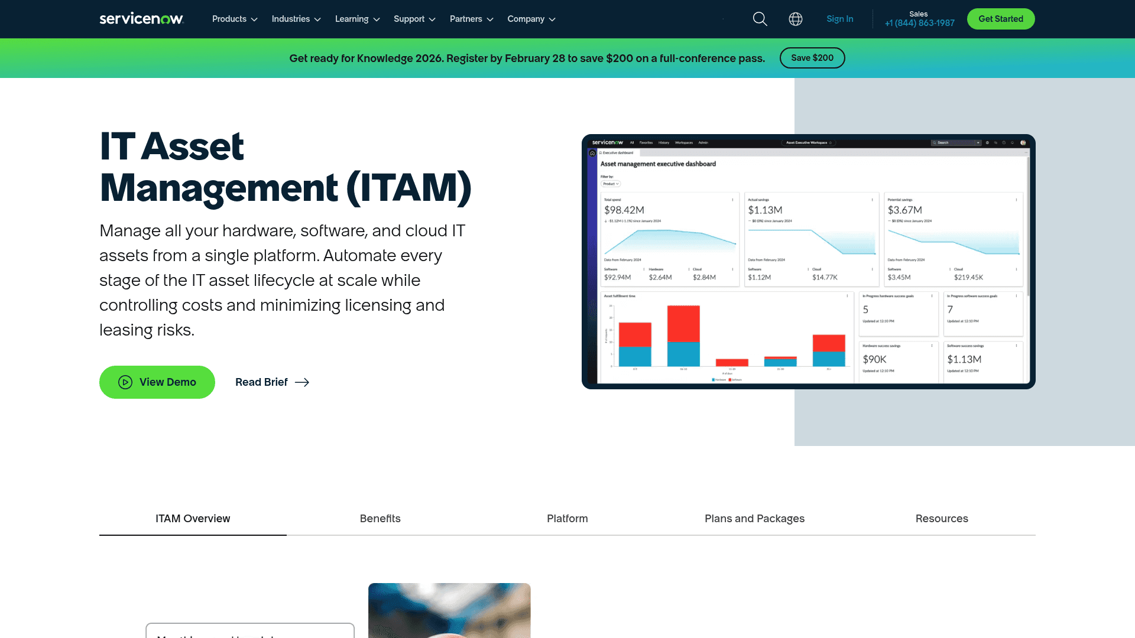This screenshot has height=638, width=1135.
Task: Open the Total spend card kebab menu
Action: coord(731,201)
